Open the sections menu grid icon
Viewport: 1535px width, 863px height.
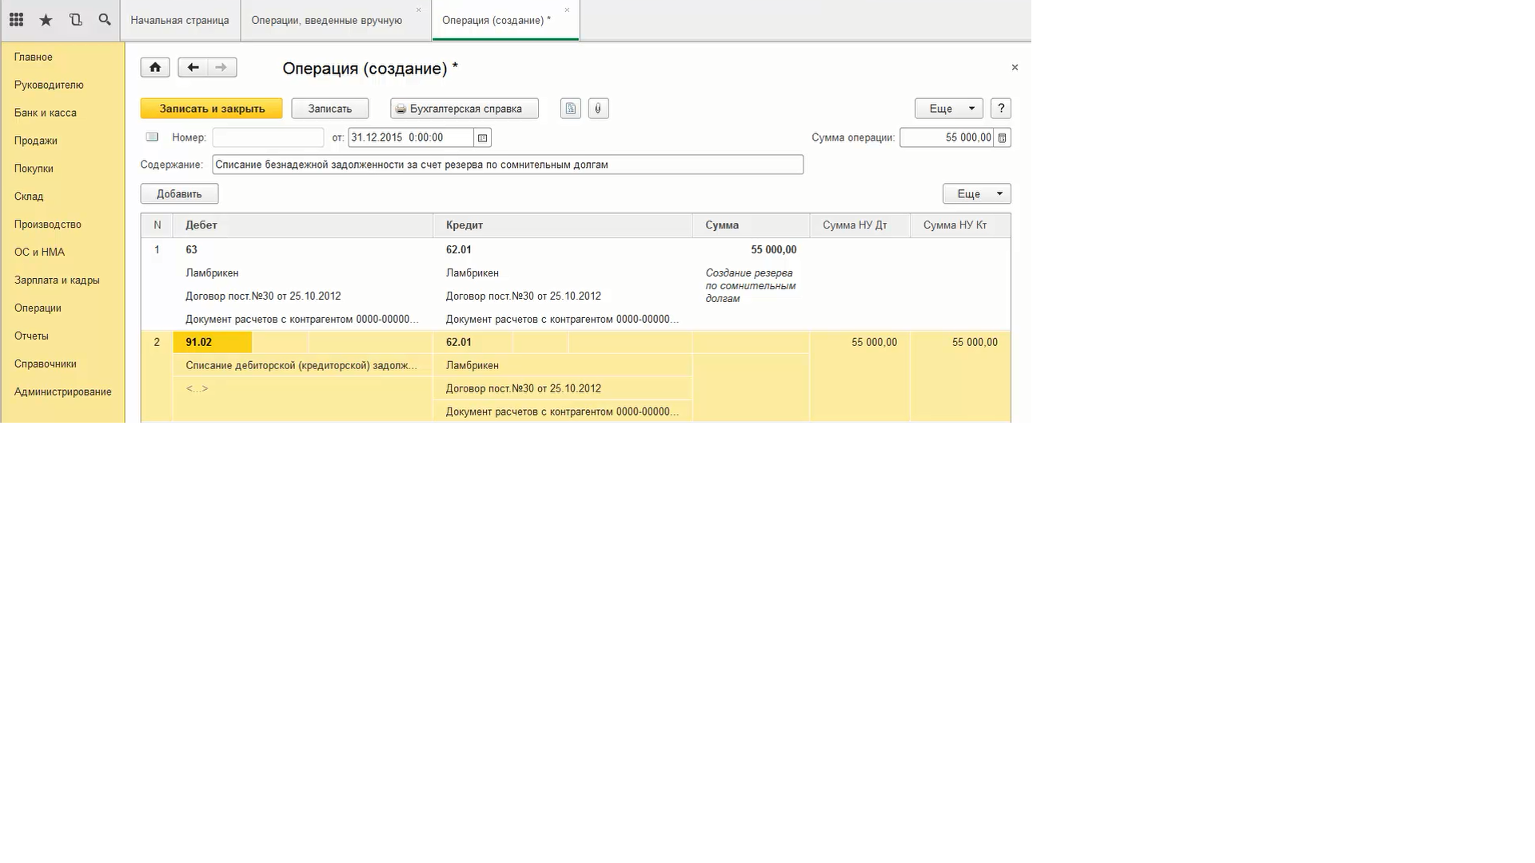[16, 20]
